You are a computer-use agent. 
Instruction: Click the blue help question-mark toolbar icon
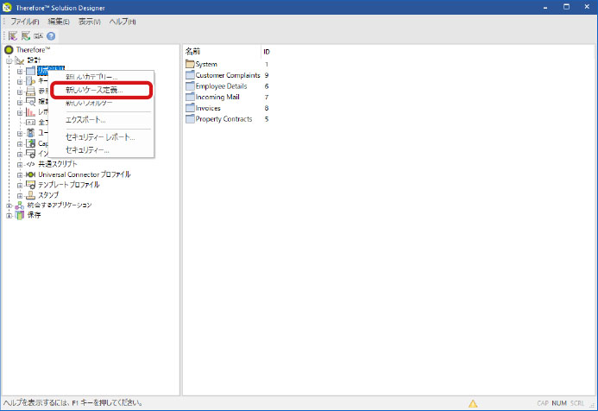point(51,36)
